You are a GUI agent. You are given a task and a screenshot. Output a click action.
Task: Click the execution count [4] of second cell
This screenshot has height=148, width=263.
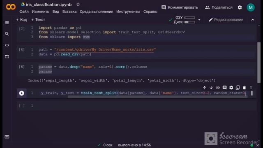[x=22, y=49]
